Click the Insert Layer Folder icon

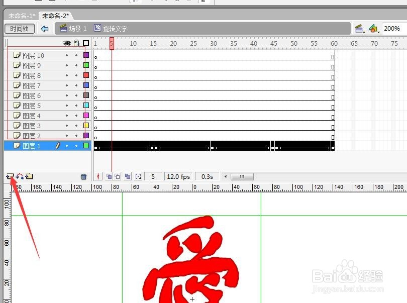tap(29, 176)
